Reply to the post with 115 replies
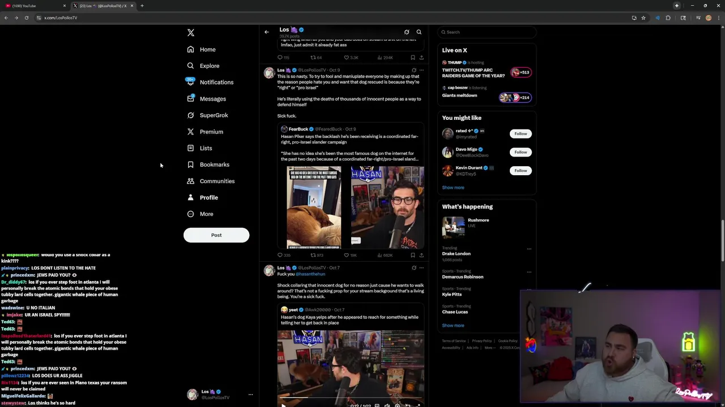This screenshot has height=407, width=725. [283, 57]
